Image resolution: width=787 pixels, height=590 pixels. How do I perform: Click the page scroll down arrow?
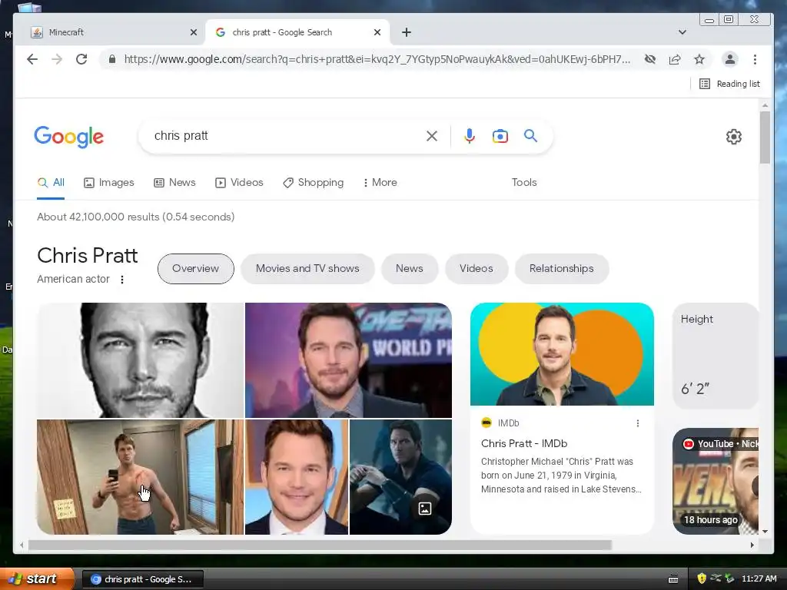click(x=765, y=532)
